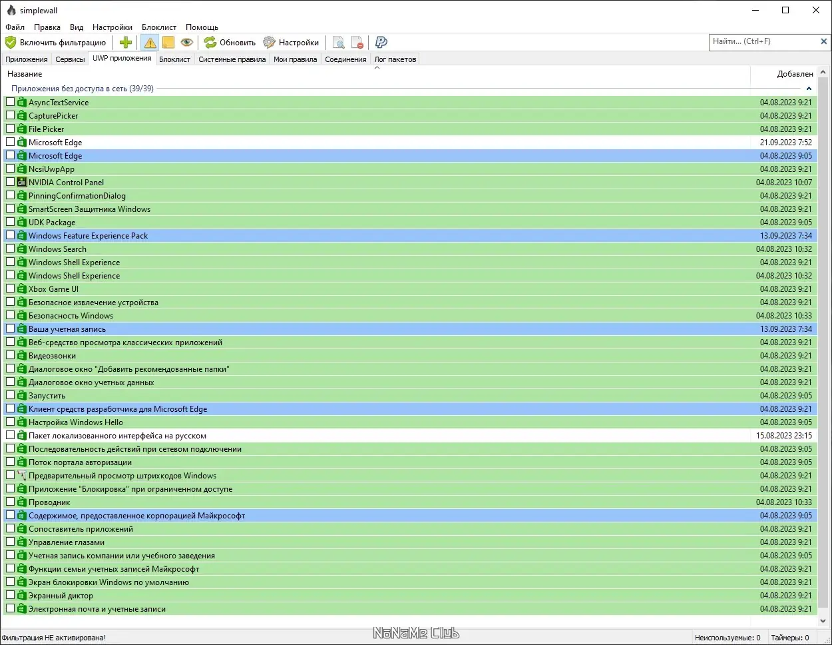Enable the Windows Search checkbox
This screenshot has width=832, height=645.
10,249
